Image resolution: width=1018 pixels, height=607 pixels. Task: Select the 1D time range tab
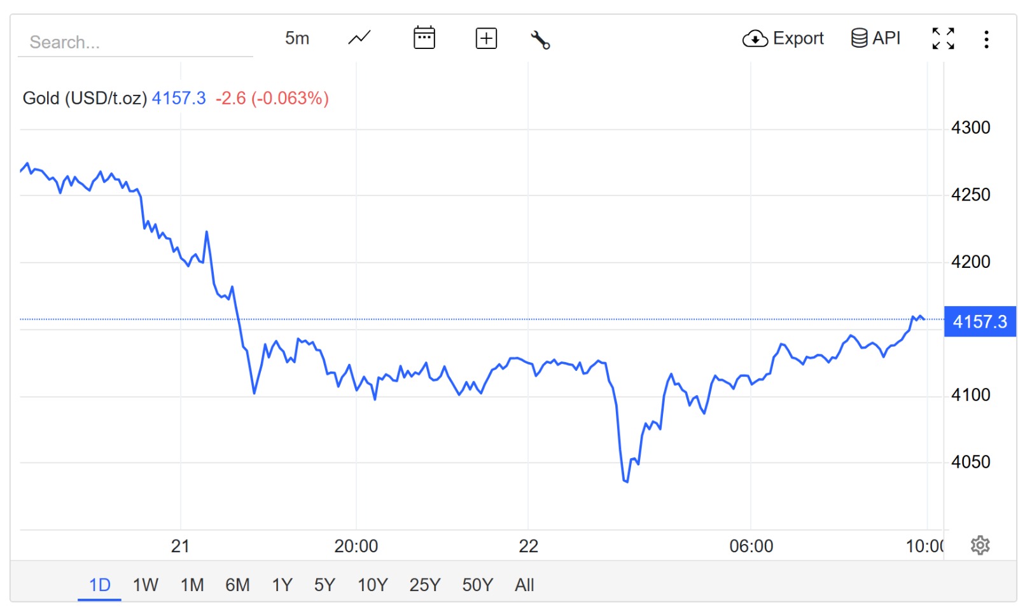[x=100, y=585]
